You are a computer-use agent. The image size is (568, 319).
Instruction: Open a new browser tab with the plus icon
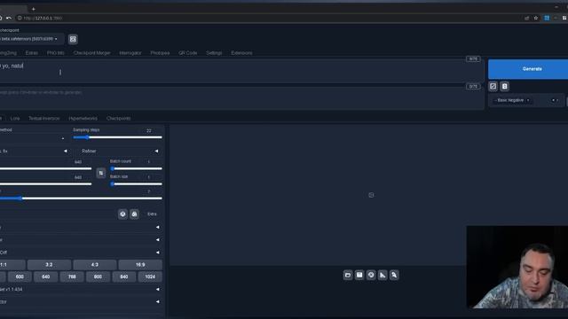point(34,9)
